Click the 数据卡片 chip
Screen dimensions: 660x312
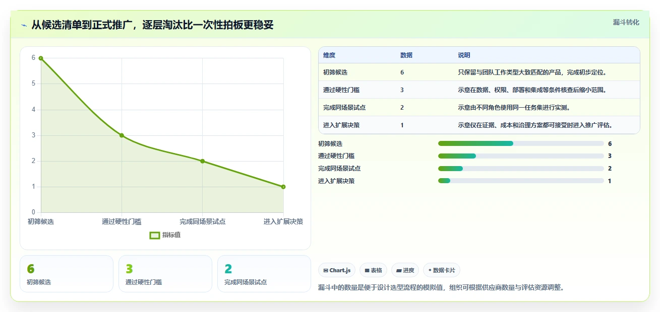pos(442,270)
